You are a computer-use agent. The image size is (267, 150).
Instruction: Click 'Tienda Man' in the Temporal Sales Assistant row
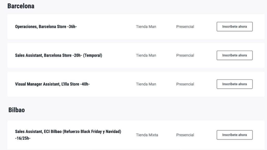coord(146,55)
